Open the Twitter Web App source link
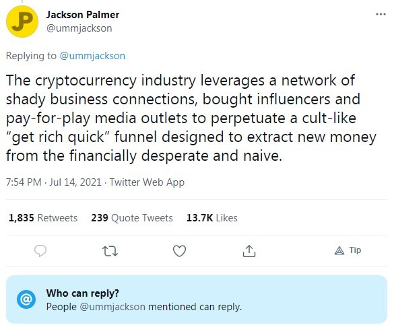 (x=147, y=182)
